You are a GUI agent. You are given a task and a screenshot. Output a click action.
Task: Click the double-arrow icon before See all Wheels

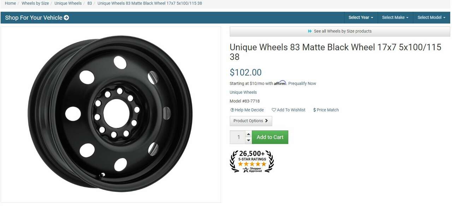[310, 31]
